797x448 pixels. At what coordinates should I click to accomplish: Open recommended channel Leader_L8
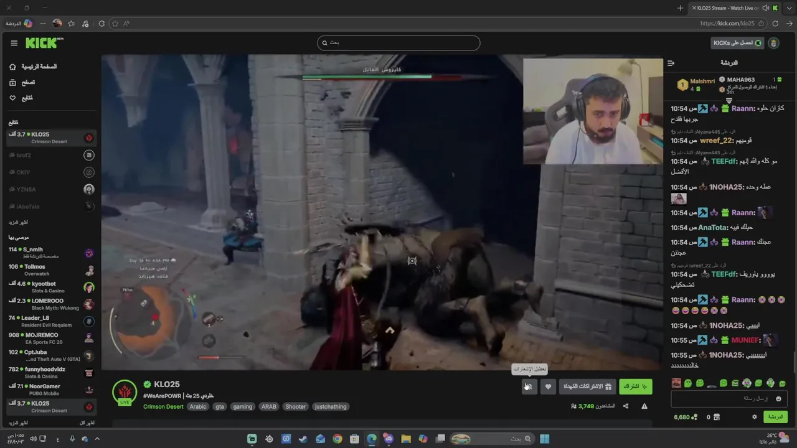tap(52, 321)
